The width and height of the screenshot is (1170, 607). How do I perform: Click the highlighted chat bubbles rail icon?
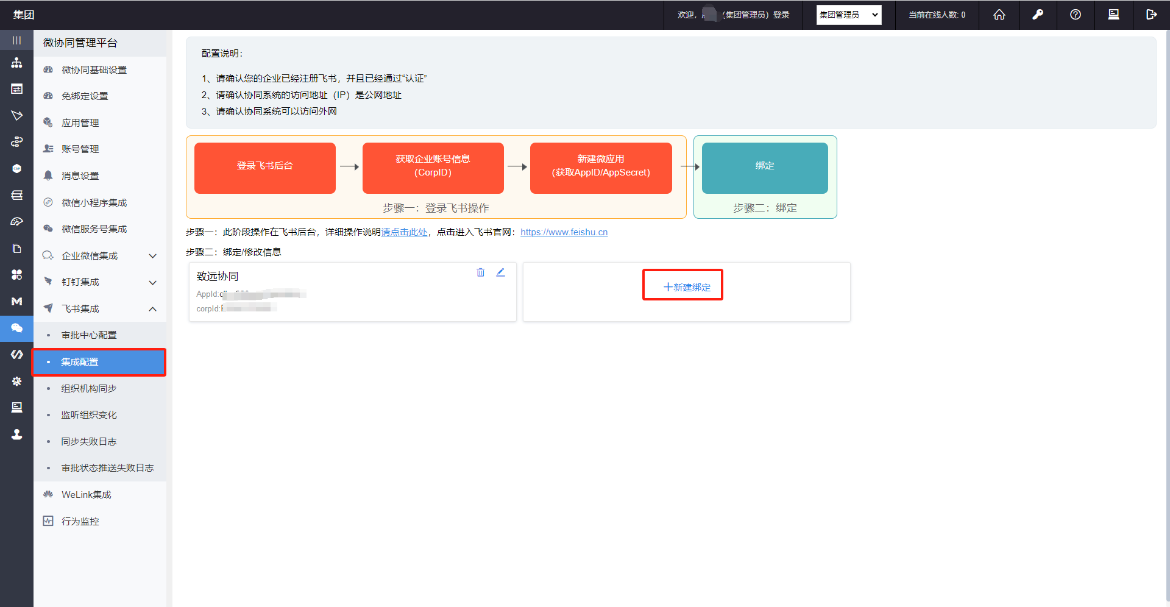tap(16, 328)
